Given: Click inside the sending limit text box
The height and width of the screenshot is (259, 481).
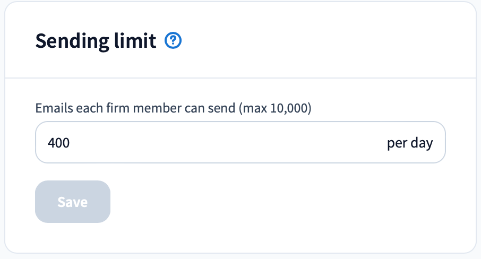Looking at the screenshot, I should point(212,143).
